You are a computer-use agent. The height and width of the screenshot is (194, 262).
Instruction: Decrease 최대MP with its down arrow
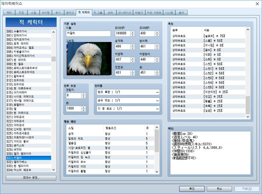coord(157,35)
